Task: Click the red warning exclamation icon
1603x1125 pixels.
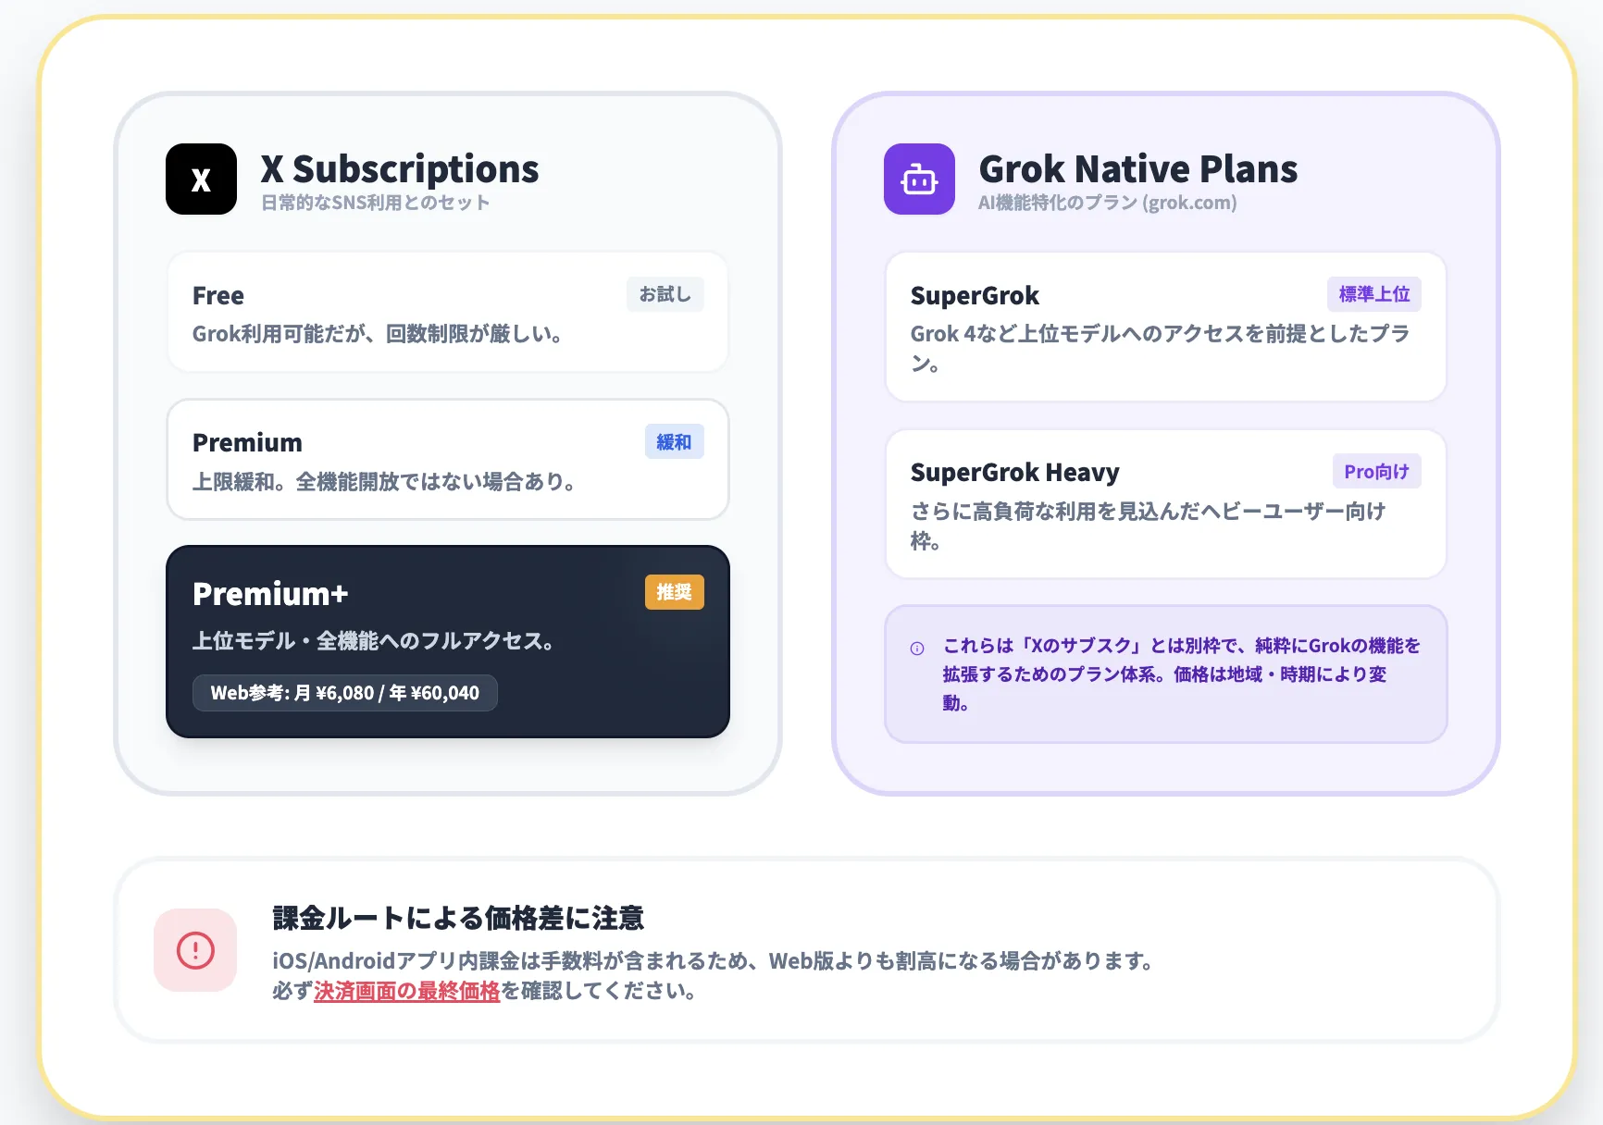Action: (x=194, y=950)
